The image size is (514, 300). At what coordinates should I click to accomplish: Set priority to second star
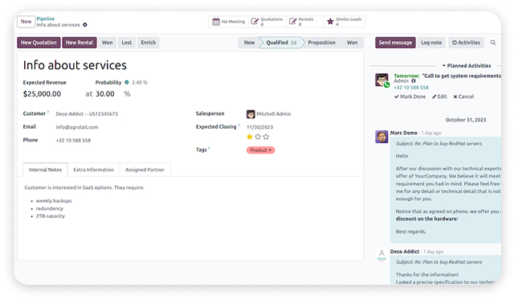click(x=258, y=137)
